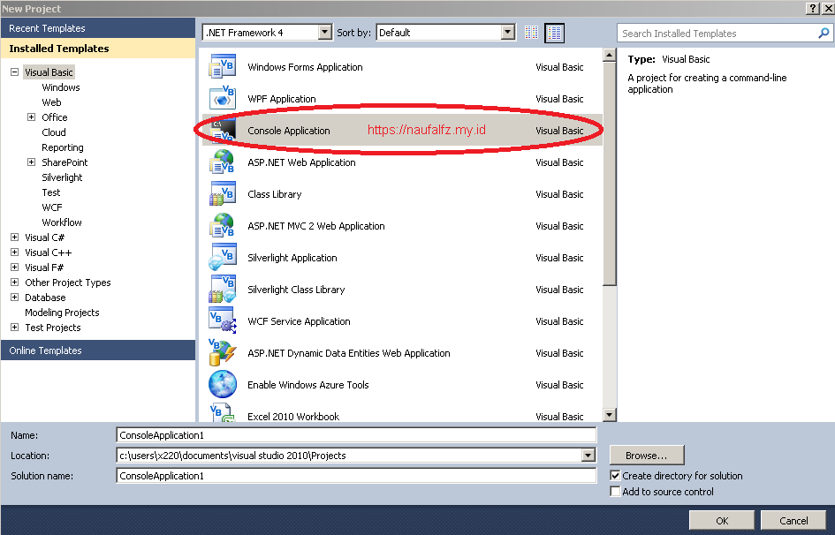Image resolution: width=835 pixels, height=535 pixels.
Task: Toggle Create directory for solution checkbox
Action: (615, 476)
